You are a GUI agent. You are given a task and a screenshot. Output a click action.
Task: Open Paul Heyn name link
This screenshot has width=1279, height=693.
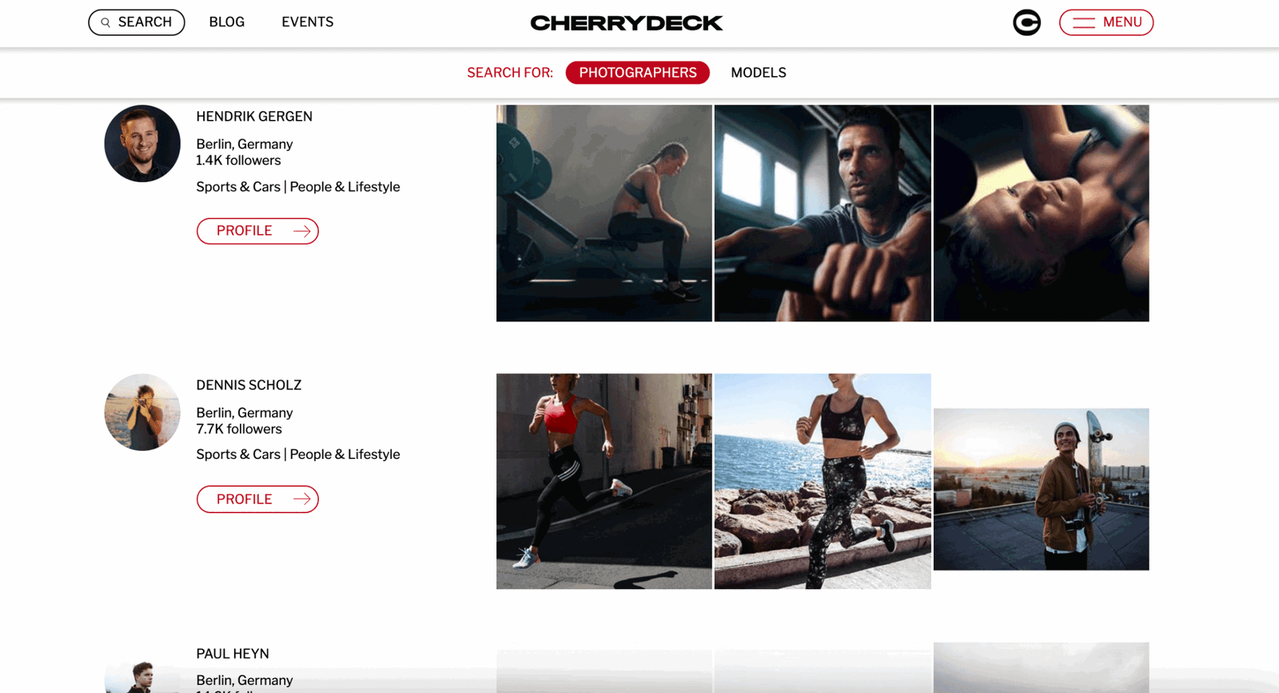(x=233, y=654)
